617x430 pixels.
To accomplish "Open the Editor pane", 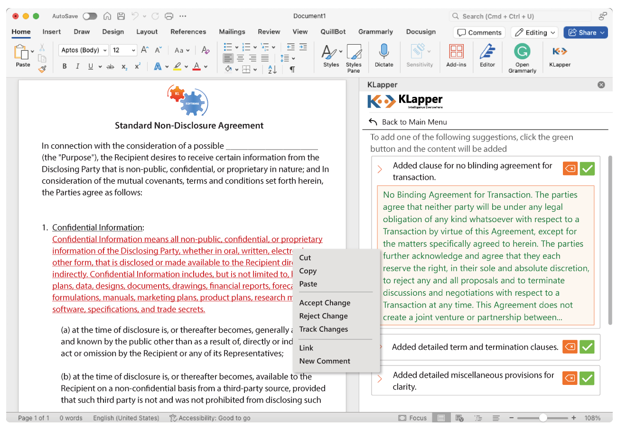I will [x=487, y=56].
